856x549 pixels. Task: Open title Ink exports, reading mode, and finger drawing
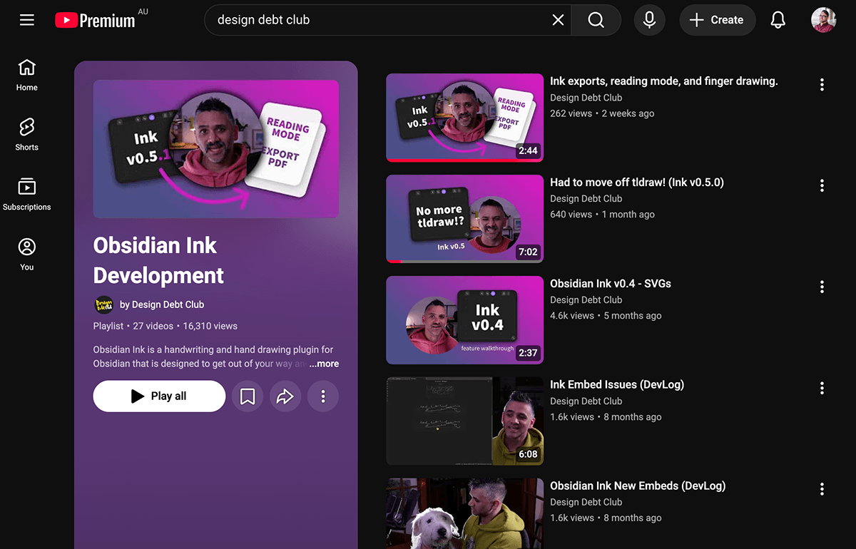pyautogui.click(x=663, y=81)
